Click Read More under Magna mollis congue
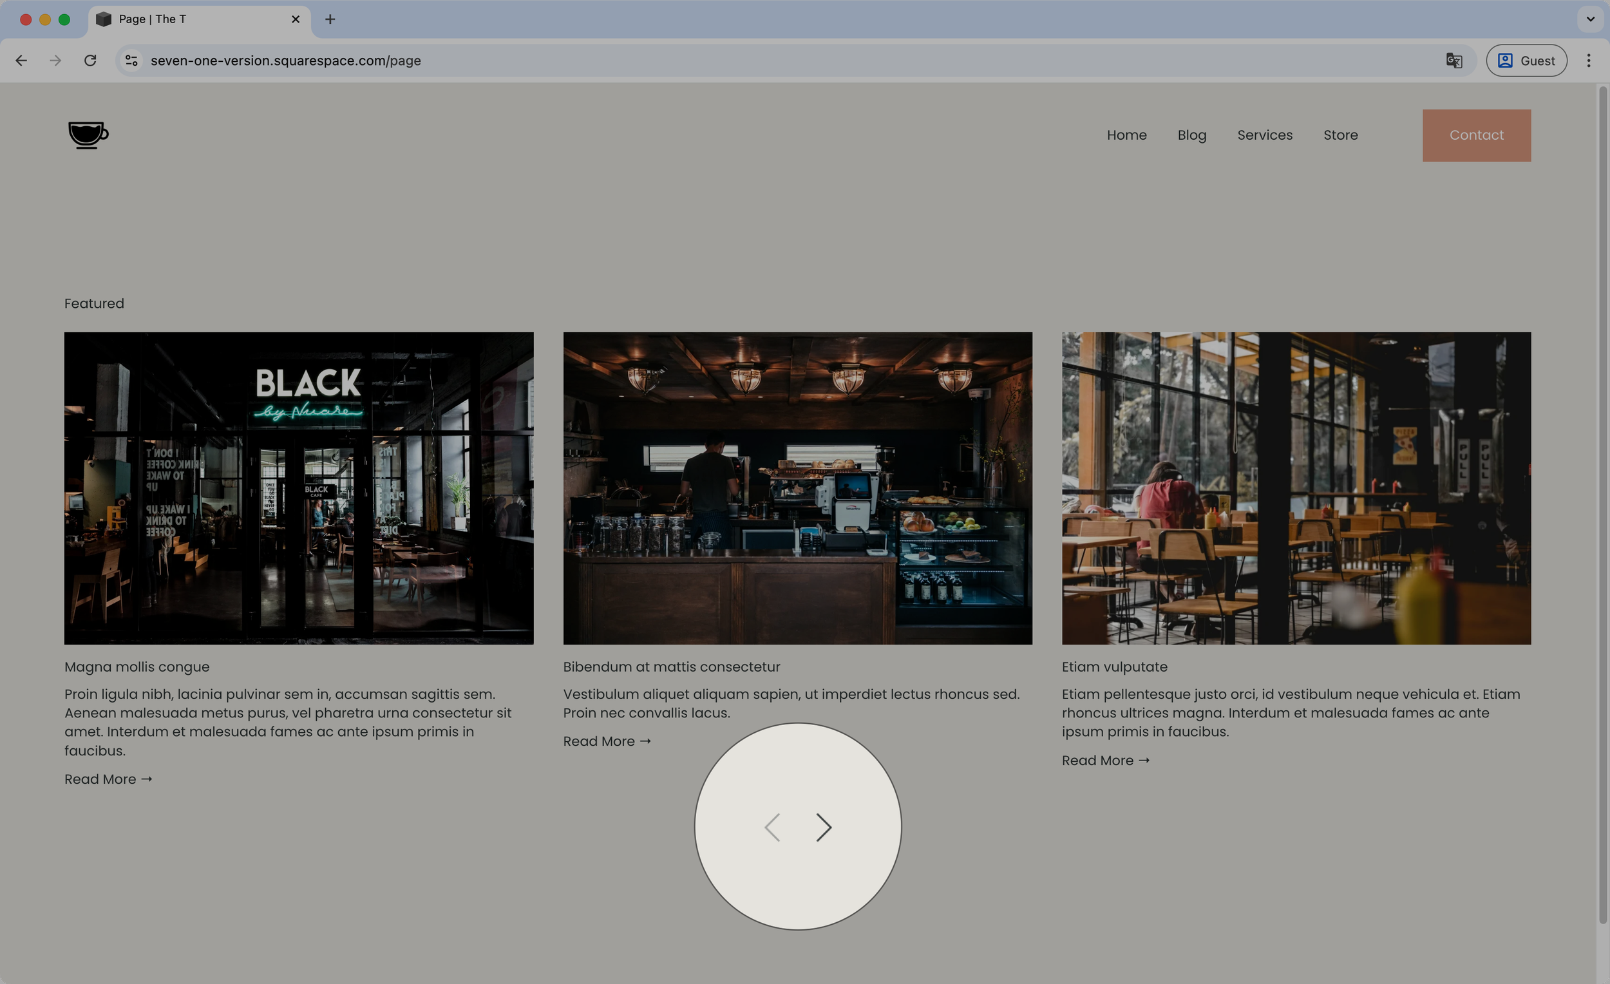 (108, 779)
